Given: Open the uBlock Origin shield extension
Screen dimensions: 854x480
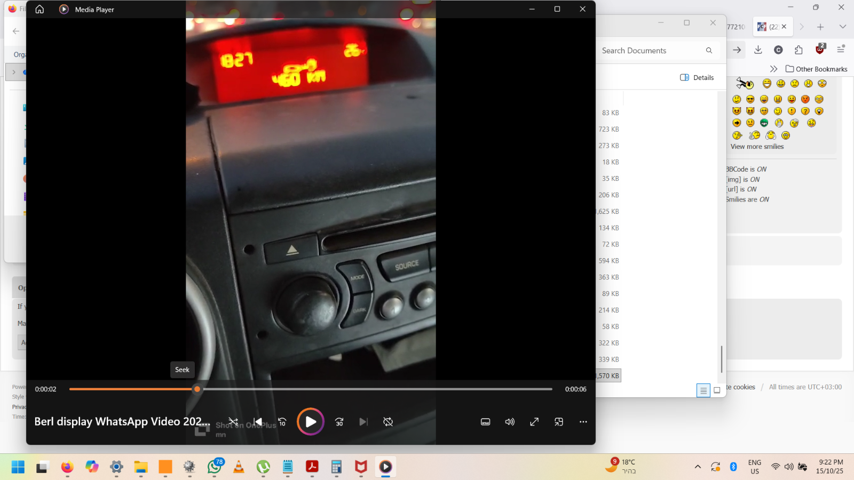Looking at the screenshot, I should coord(820,49).
